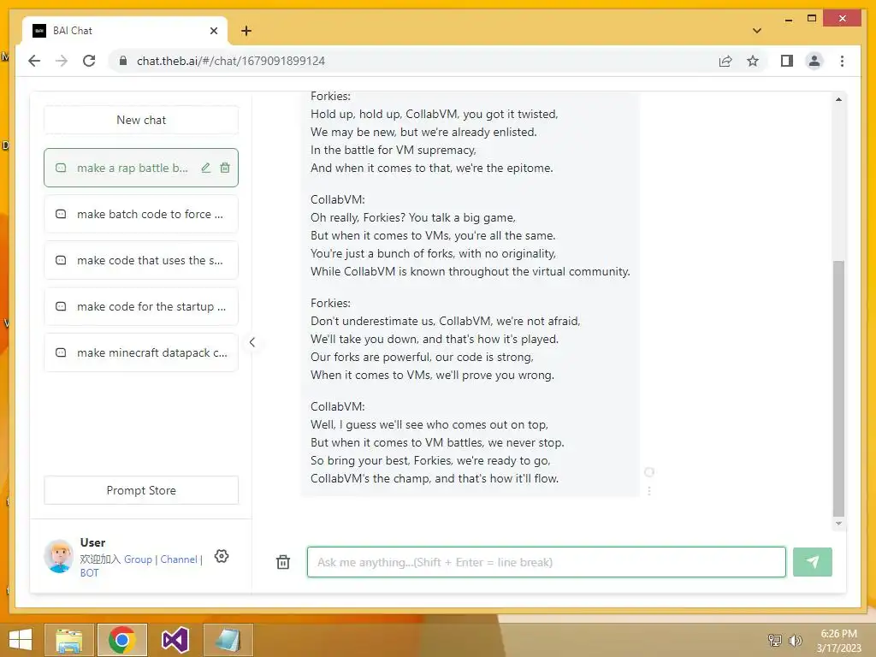Click the line 'CollabVM's the champ, and that's how it'll flow.'
Image resolution: width=876 pixels, height=657 pixels.
pos(435,478)
